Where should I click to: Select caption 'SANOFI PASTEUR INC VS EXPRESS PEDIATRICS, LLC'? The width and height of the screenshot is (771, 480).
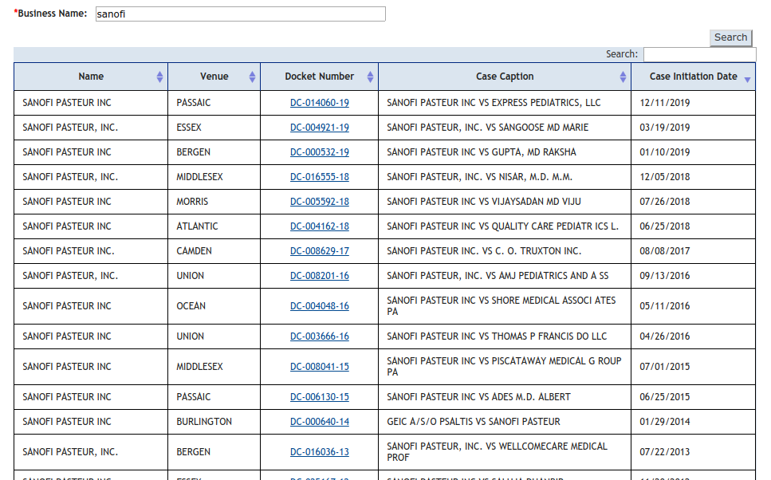click(494, 103)
